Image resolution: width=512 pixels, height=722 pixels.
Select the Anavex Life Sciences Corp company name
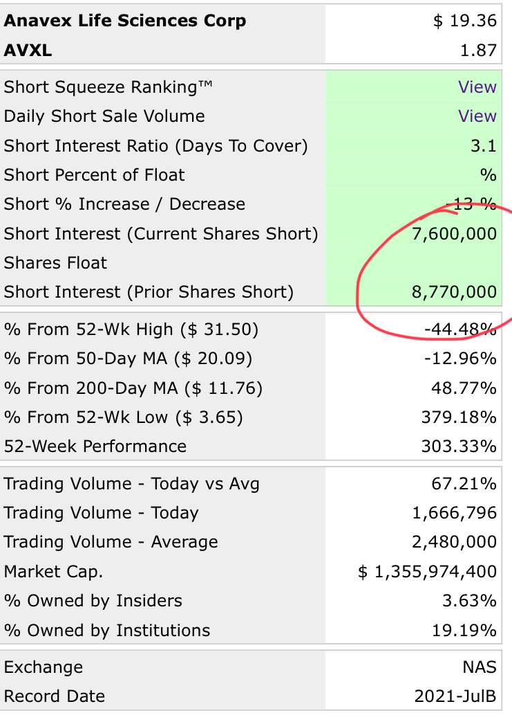(x=125, y=21)
